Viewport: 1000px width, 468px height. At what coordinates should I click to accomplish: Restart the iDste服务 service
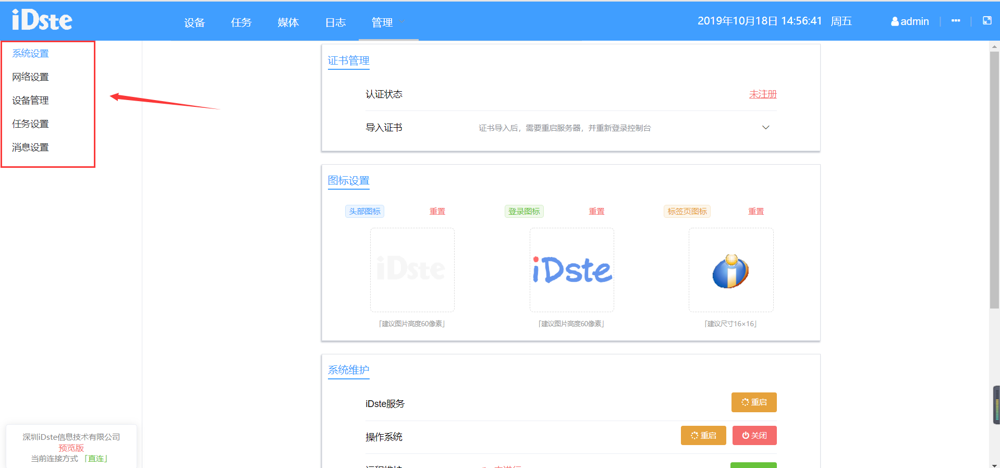point(753,402)
